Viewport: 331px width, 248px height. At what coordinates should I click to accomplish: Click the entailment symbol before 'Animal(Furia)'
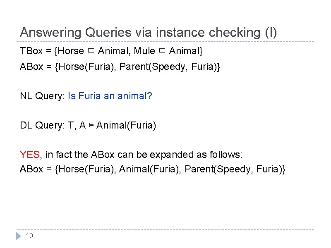(91, 125)
